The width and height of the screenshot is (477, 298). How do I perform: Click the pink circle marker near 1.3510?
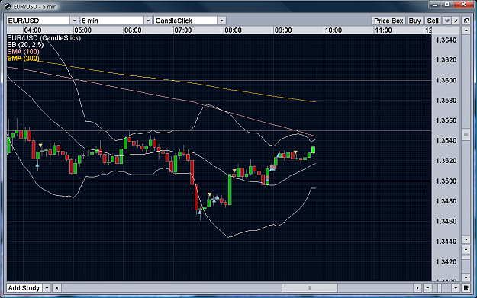(x=273, y=168)
